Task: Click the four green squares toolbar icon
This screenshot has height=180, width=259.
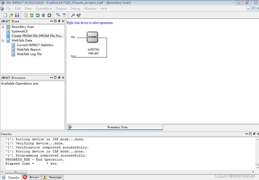Action: pos(32,15)
